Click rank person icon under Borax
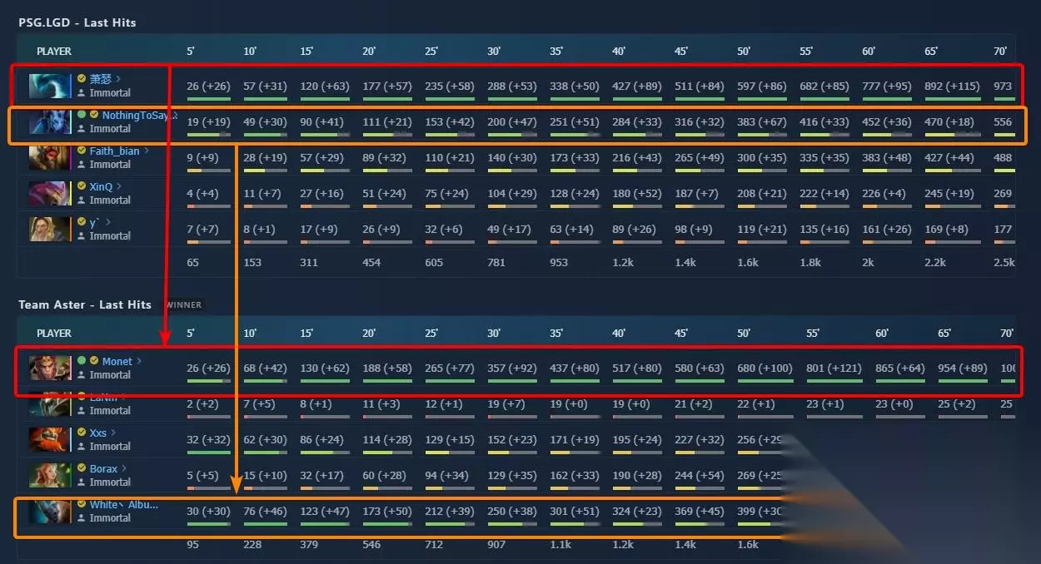 click(x=82, y=482)
